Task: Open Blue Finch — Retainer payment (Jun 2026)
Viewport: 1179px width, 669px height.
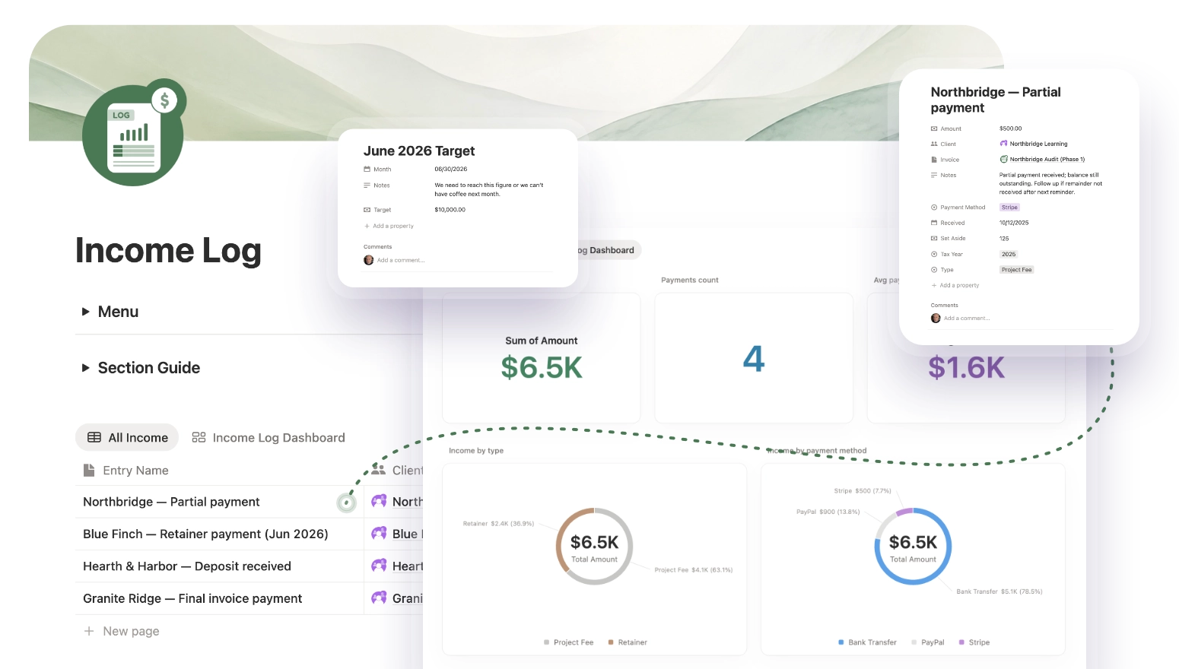Action: 205,534
